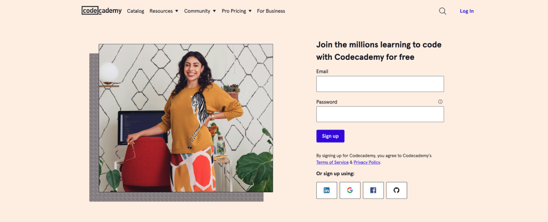The height and width of the screenshot is (222, 548).
Task: Sign up with Facebook icon
Action: tap(373, 191)
